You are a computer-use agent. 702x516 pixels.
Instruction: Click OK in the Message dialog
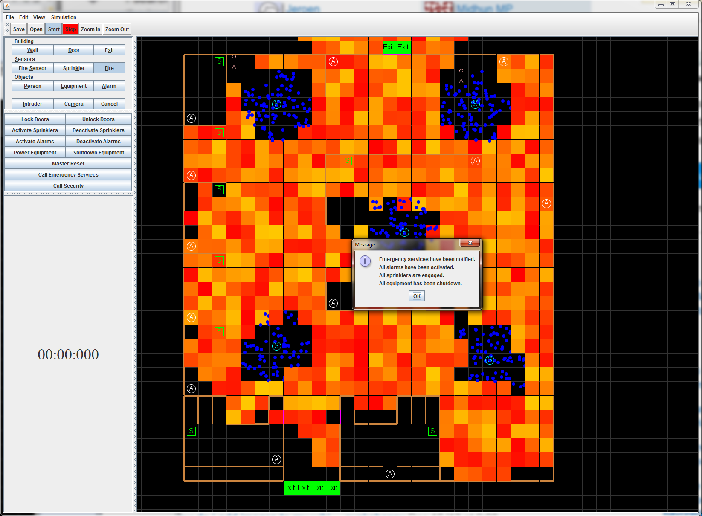point(417,296)
